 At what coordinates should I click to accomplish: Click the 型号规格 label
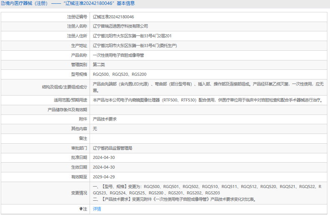[79, 74]
